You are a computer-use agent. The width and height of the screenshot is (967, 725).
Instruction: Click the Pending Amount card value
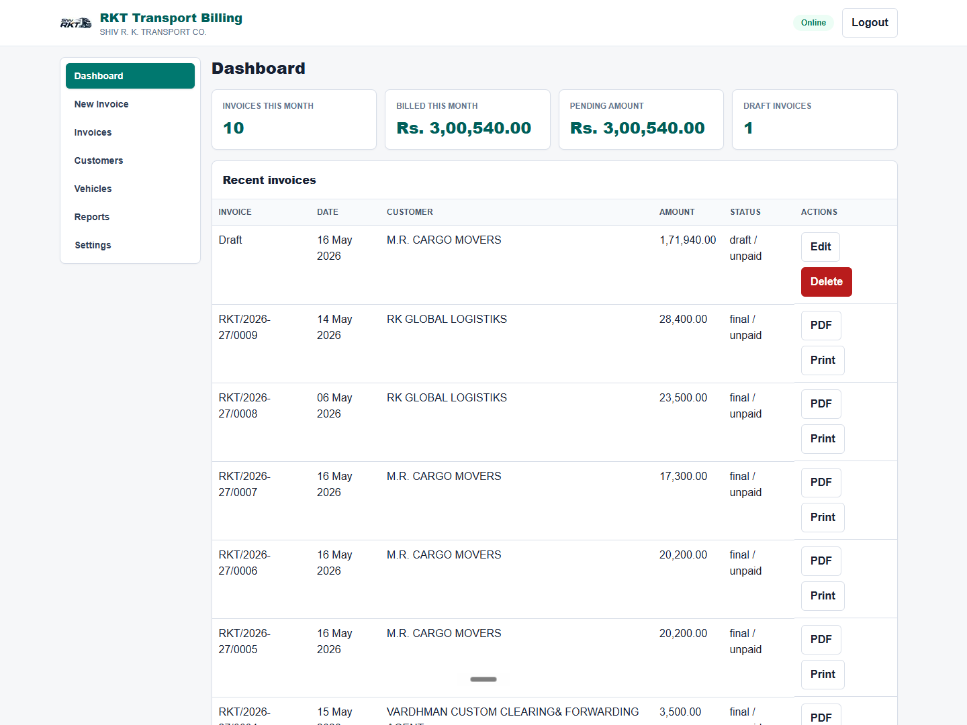pyautogui.click(x=637, y=128)
